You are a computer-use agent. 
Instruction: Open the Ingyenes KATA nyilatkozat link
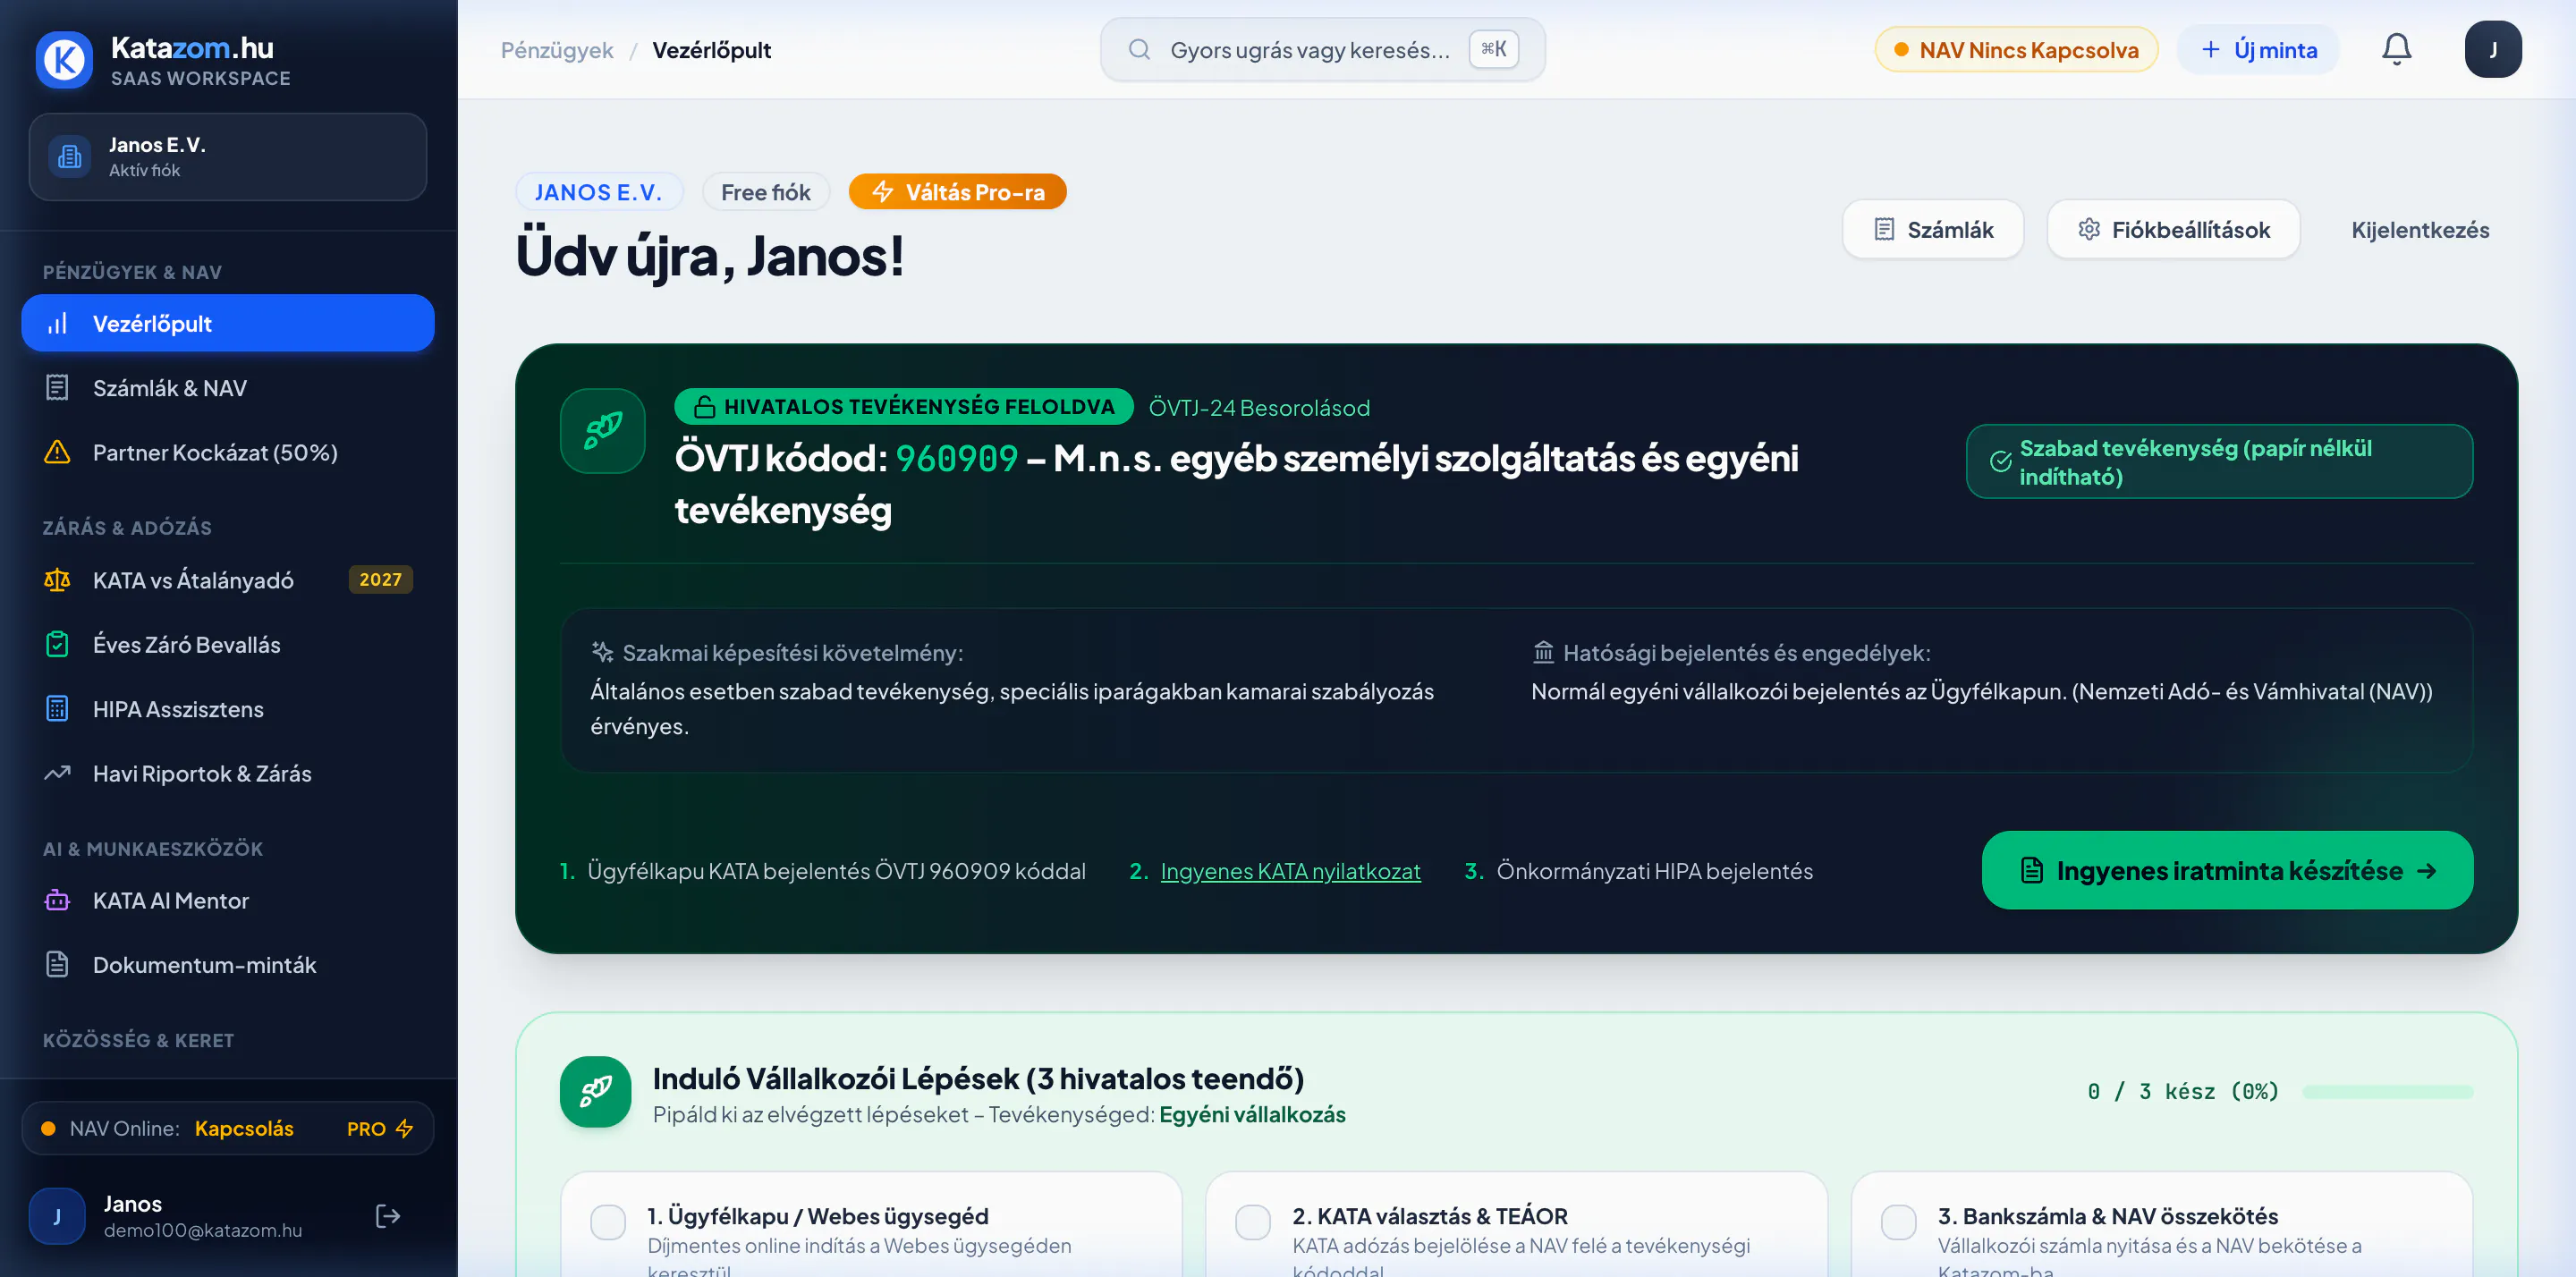(1290, 871)
